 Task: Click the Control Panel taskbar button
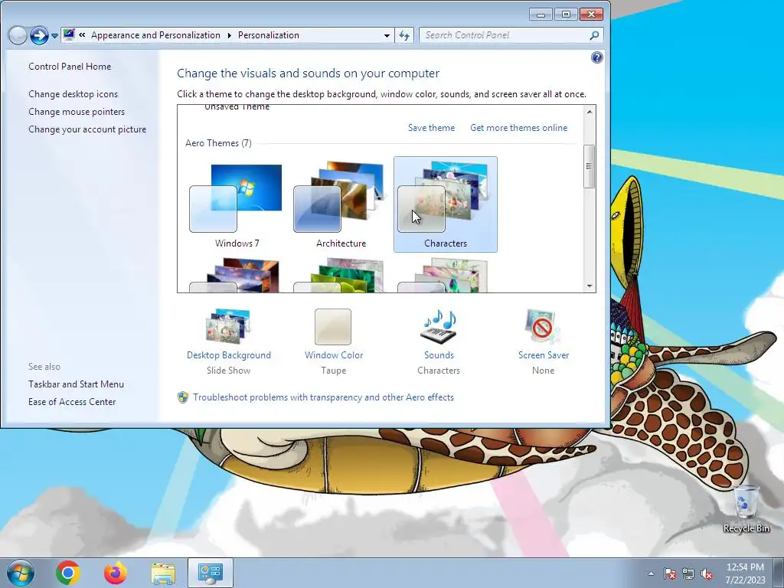211,573
